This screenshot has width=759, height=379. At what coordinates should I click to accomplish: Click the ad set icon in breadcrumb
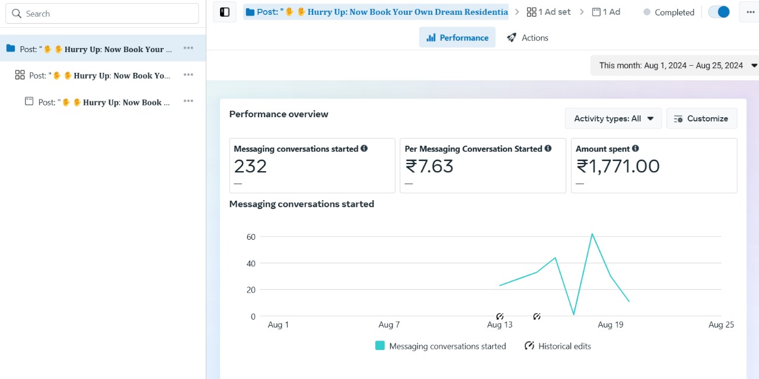tap(531, 12)
